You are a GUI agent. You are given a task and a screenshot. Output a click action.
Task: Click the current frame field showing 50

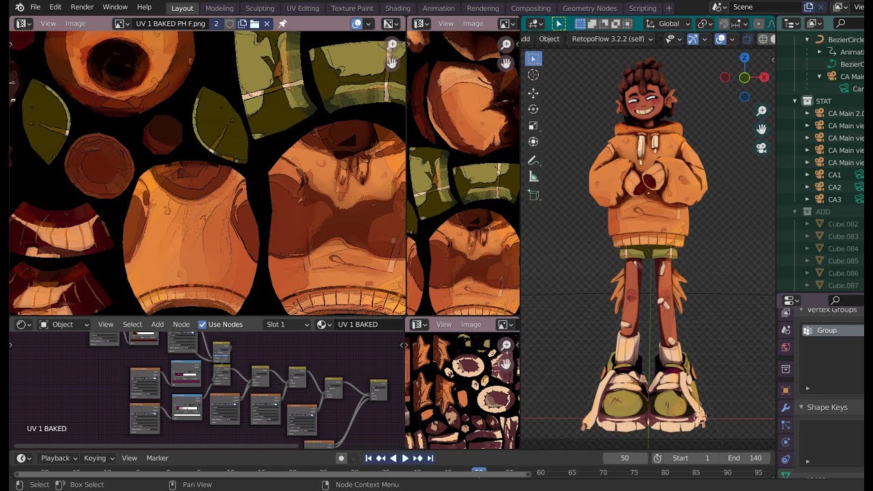pos(625,458)
